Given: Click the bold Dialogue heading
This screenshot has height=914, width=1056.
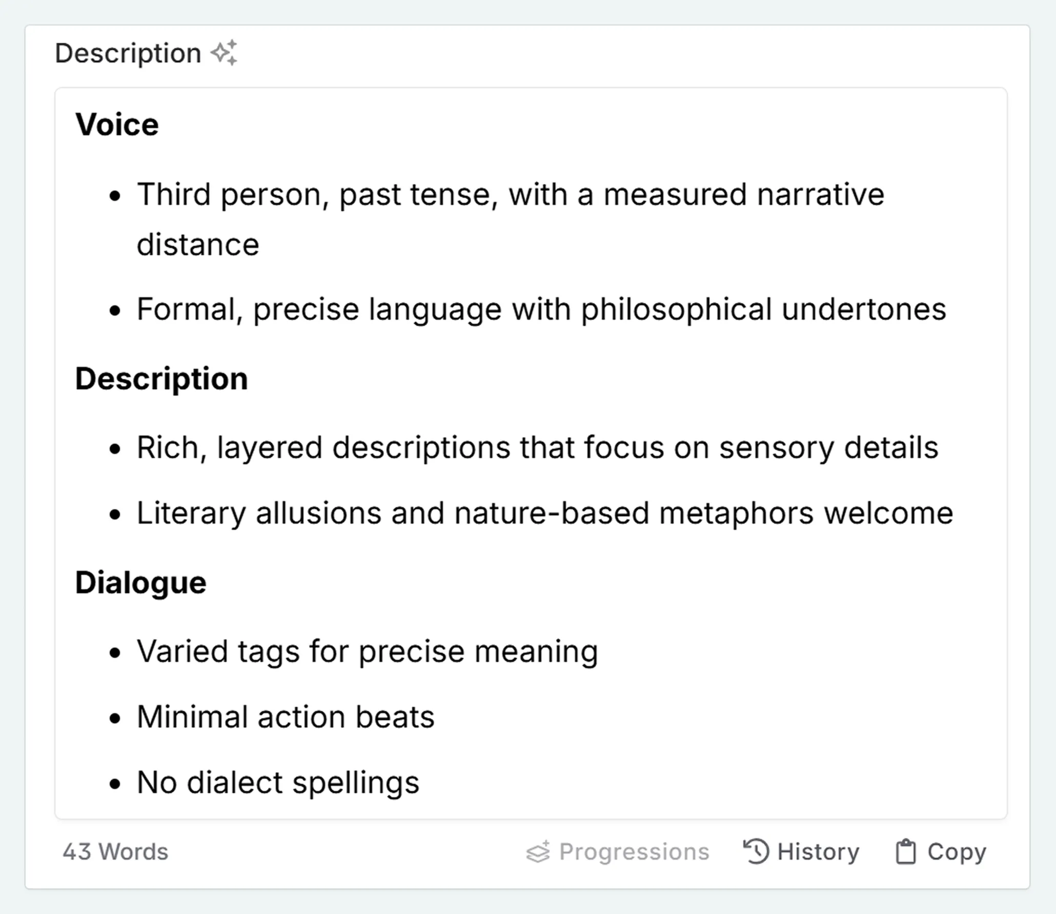Looking at the screenshot, I should pyautogui.click(x=140, y=583).
